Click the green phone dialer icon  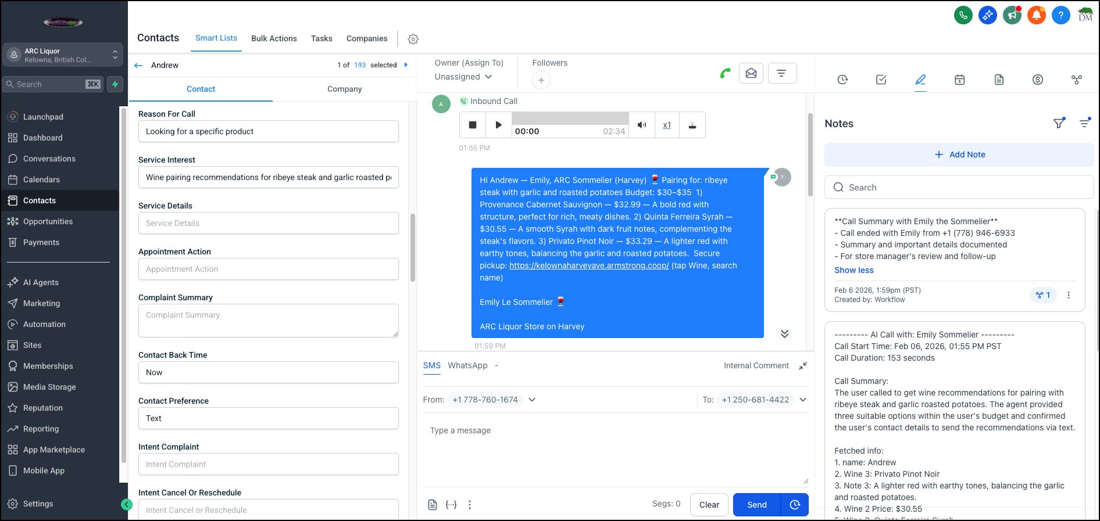(x=963, y=15)
